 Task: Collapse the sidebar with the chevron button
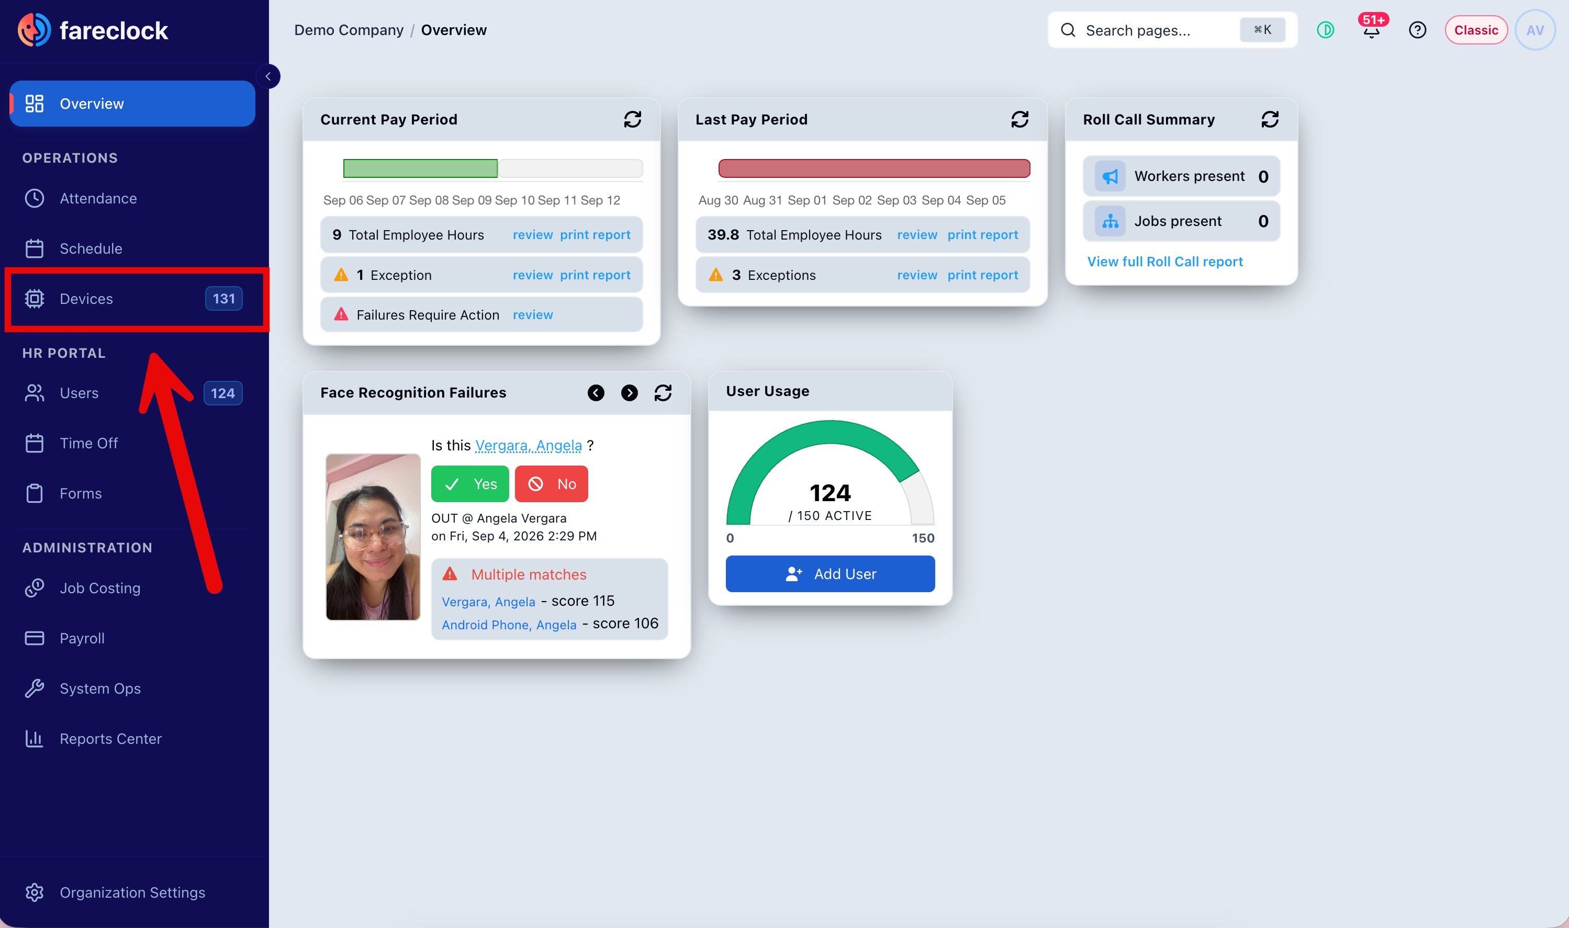(268, 76)
